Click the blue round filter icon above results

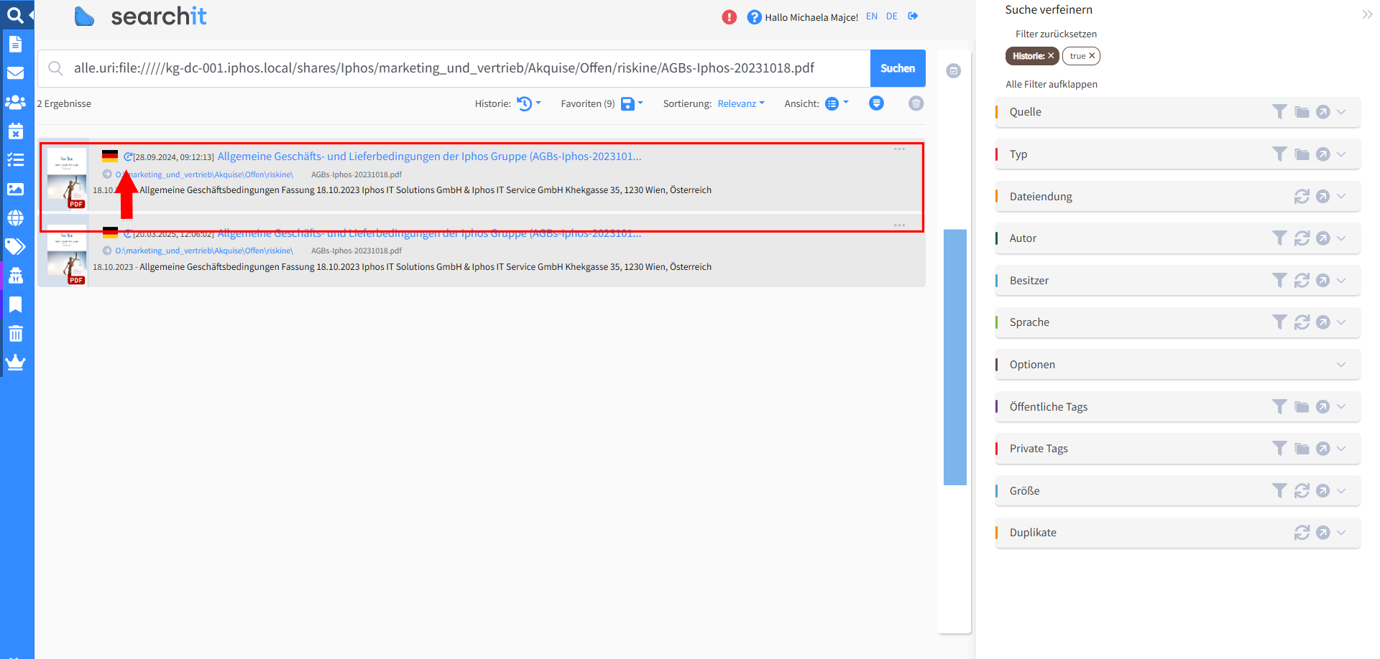876,103
